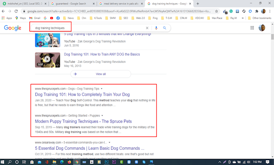Open Other bookmarks folder
The height and width of the screenshot is (165, 274).
259,18
